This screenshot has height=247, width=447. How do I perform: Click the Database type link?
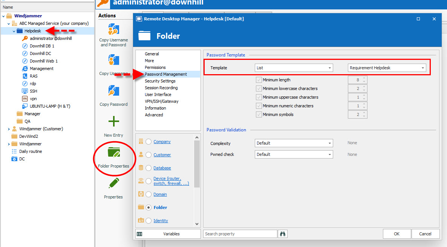click(x=162, y=168)
